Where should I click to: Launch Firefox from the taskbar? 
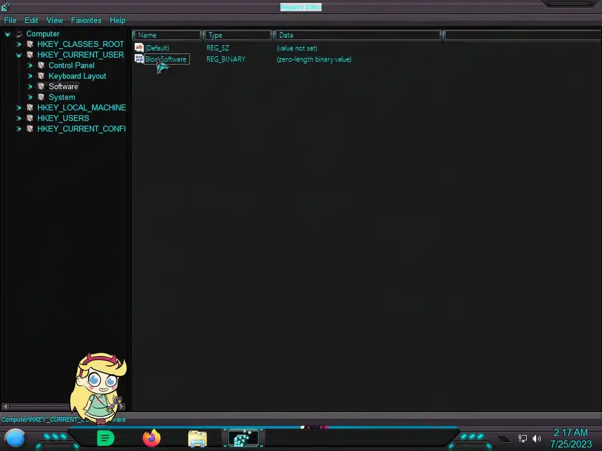click(x=152, y=438)
